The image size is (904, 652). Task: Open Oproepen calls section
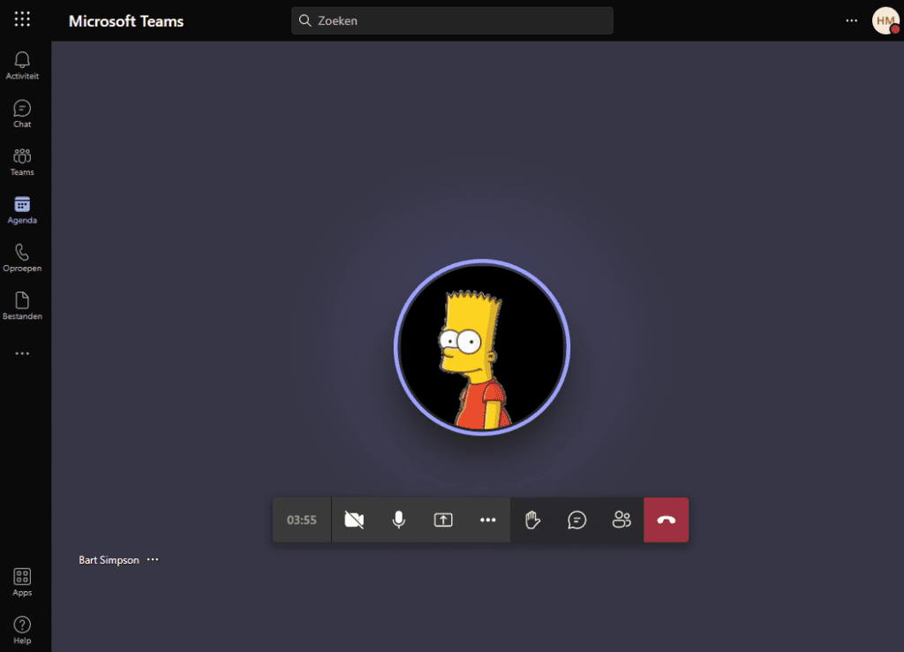(22, 258)
